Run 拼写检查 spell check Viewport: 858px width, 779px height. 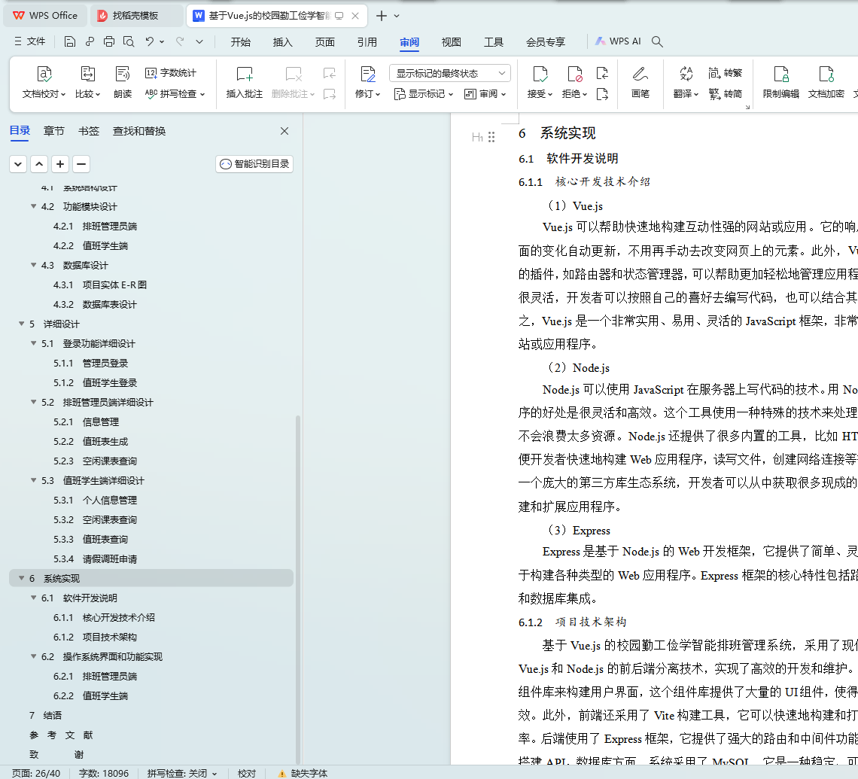[x=175, y=93]
